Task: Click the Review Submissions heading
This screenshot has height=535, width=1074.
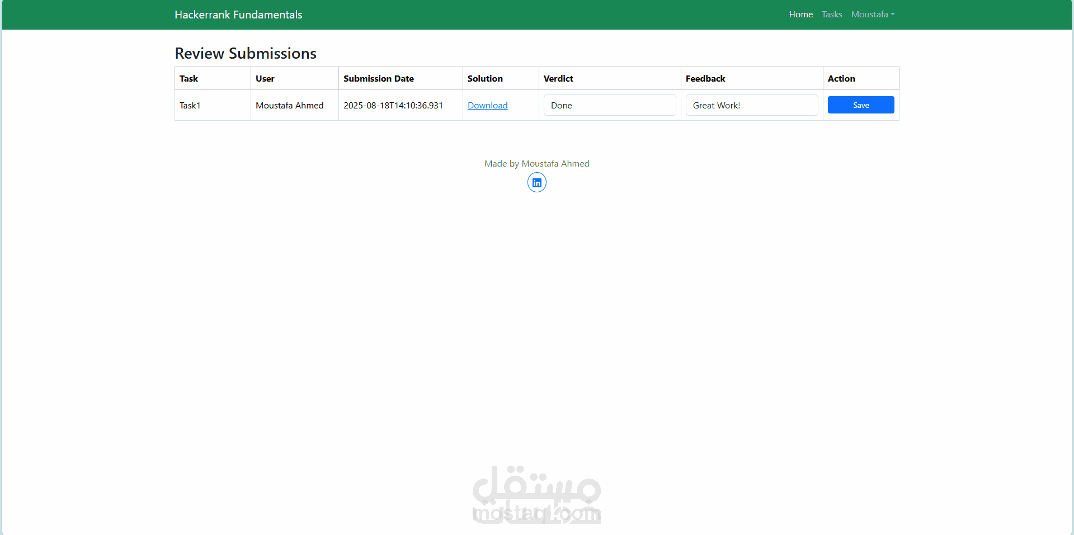Action: (x=246, y=53)
